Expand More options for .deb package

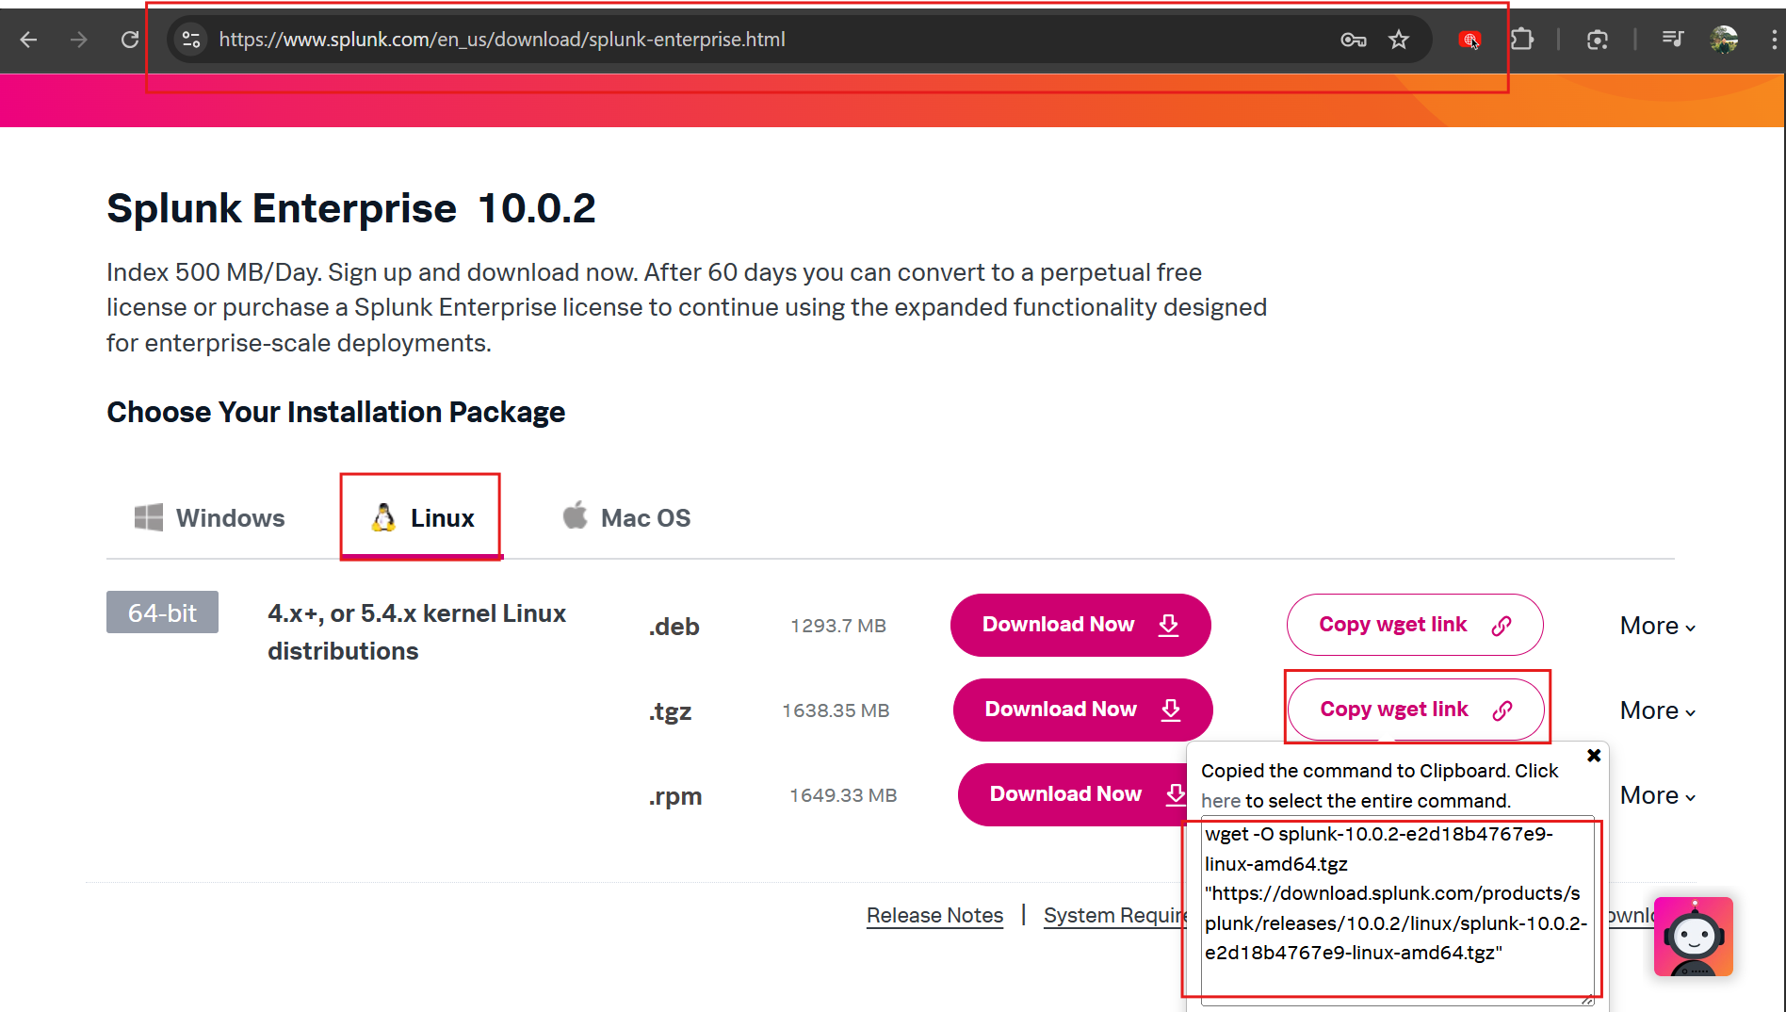pos(1657,626)
